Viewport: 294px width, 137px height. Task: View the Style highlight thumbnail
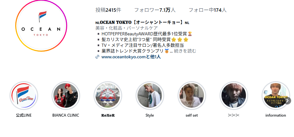(150, 95)
